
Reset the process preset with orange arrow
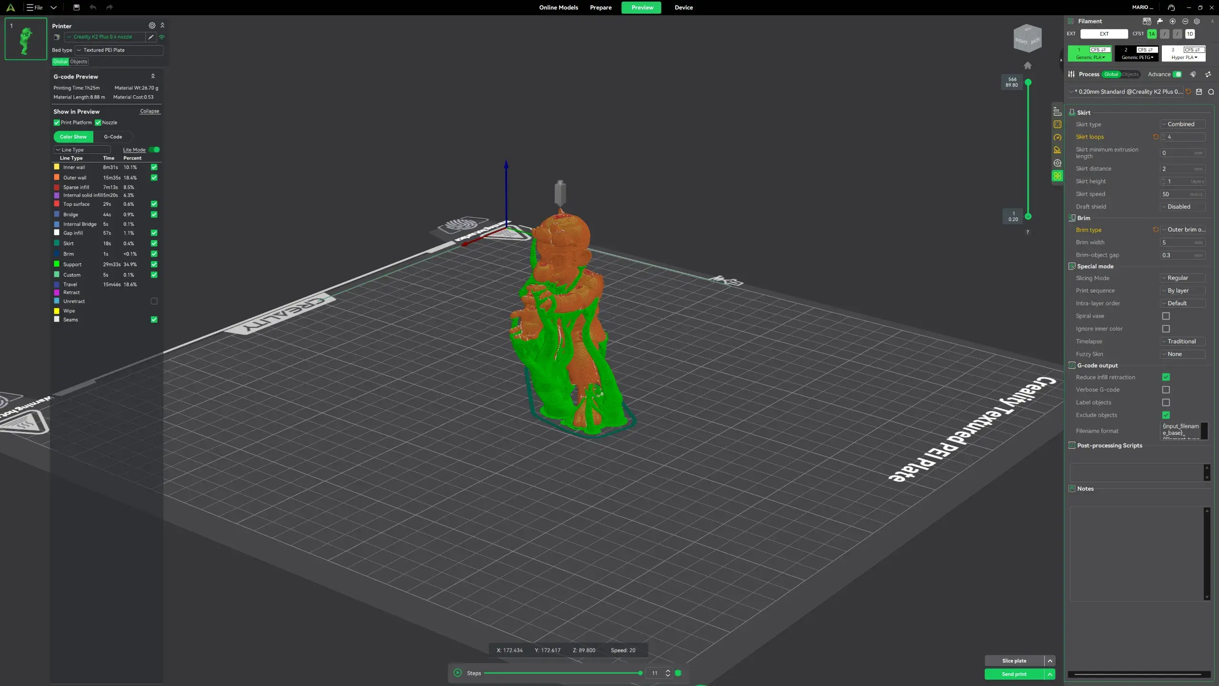click(1188, 91)
